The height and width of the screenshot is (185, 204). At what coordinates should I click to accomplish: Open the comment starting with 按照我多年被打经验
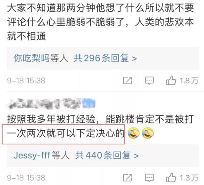click(100, 127)
